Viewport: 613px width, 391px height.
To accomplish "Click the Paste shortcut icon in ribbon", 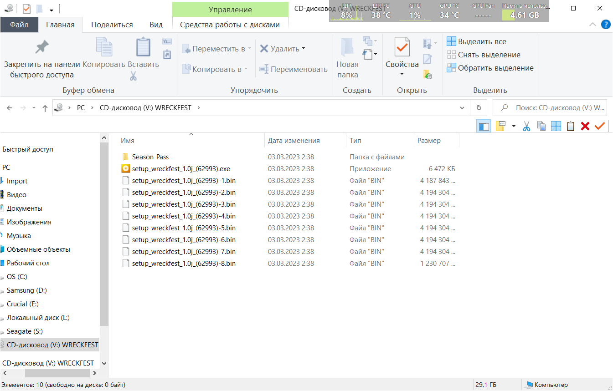I will pos(167,54).
